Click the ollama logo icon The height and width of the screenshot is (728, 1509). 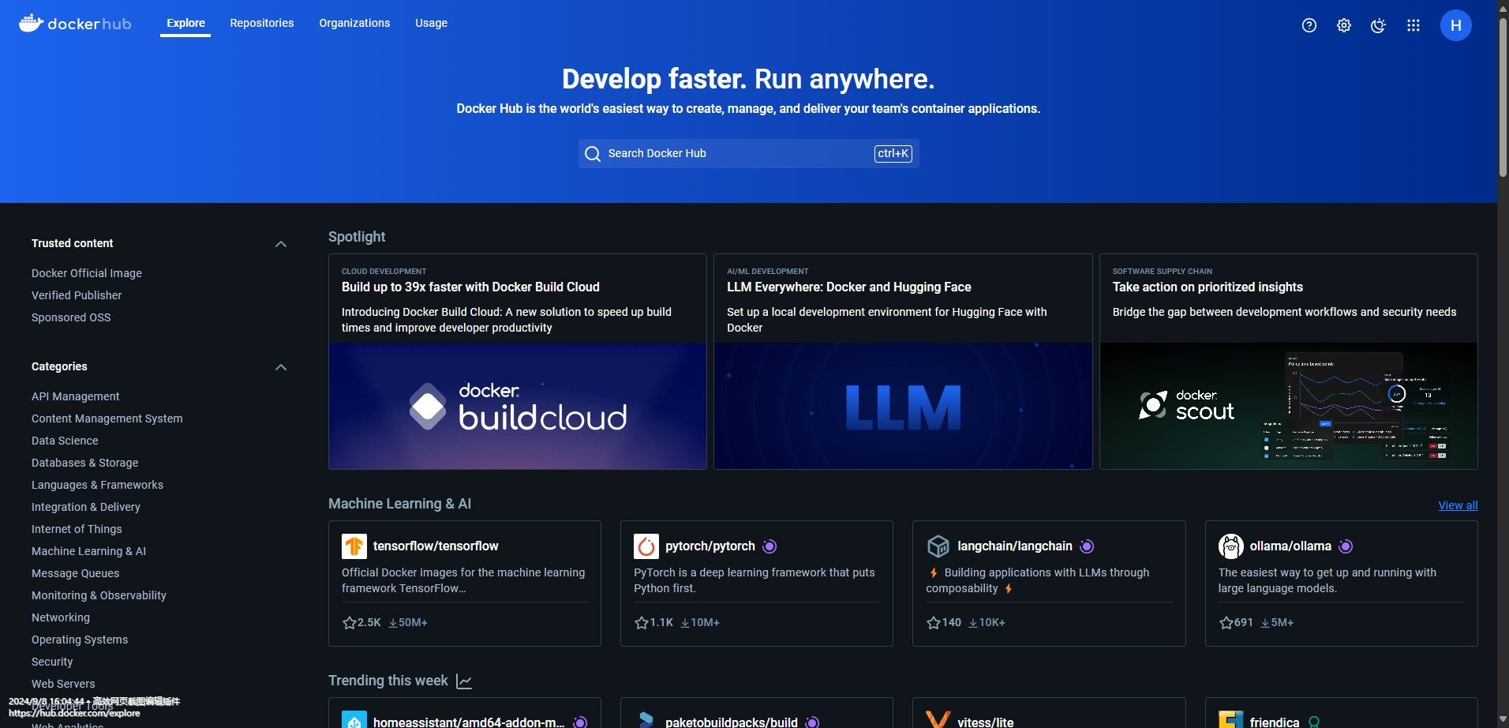1231,546
